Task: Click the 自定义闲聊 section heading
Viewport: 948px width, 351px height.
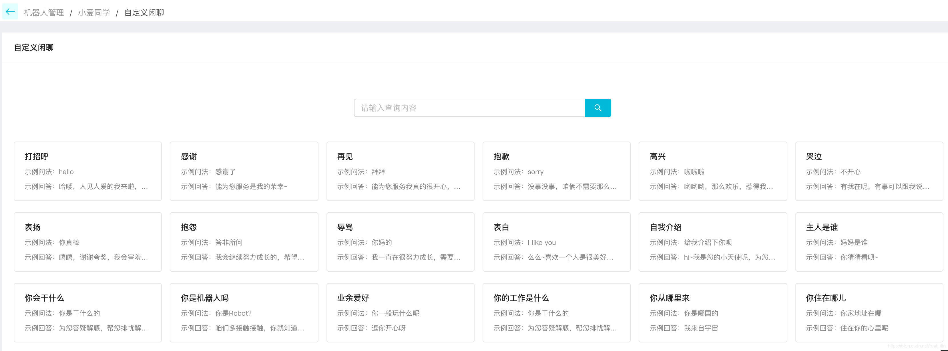Action: click(x=34, y=48)
